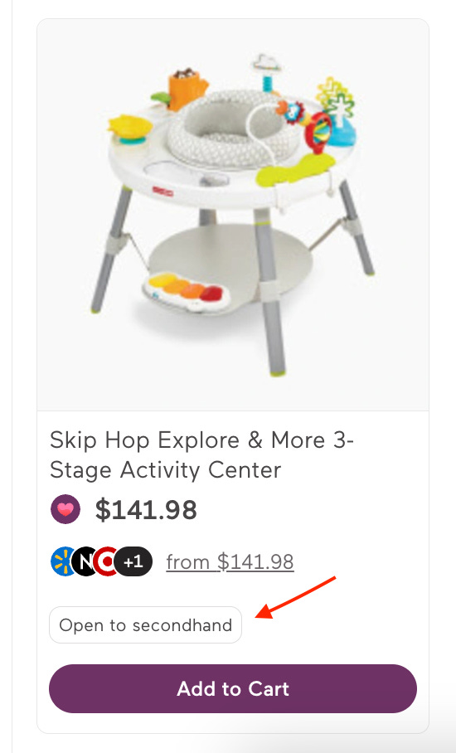456x753 pixels.
Task: Select the Walmart retailer icon
Action: [61, 561]
